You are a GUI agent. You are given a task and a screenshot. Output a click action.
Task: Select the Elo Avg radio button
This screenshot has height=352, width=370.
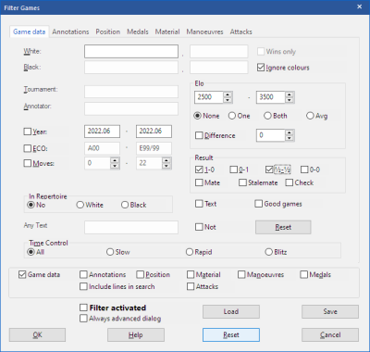(310, 116)
